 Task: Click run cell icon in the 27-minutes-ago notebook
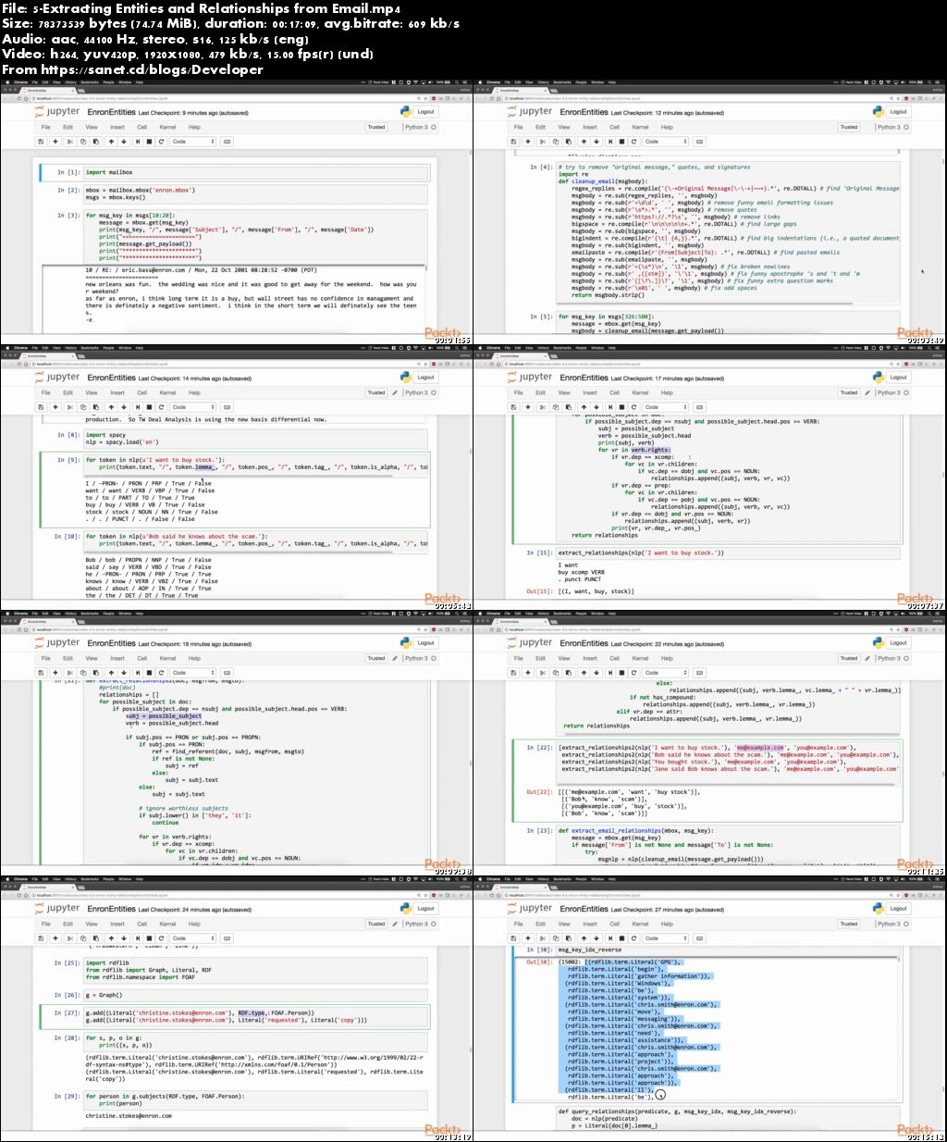coord(610,938)
